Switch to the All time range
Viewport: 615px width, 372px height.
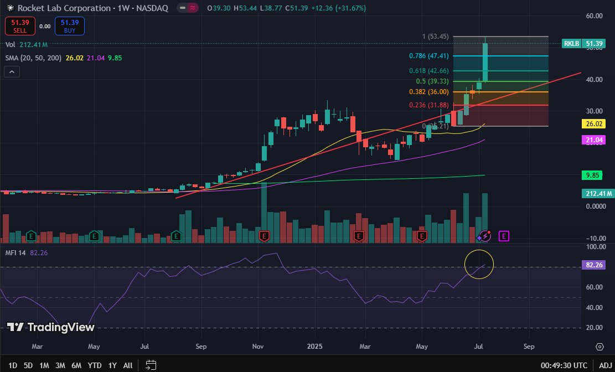pyautogui.click(x=127, y=365)
